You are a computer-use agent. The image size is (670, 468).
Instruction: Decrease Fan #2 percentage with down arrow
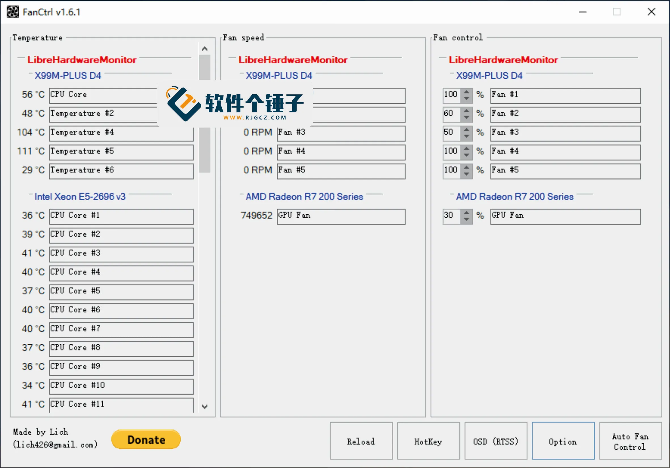(467, 118)
